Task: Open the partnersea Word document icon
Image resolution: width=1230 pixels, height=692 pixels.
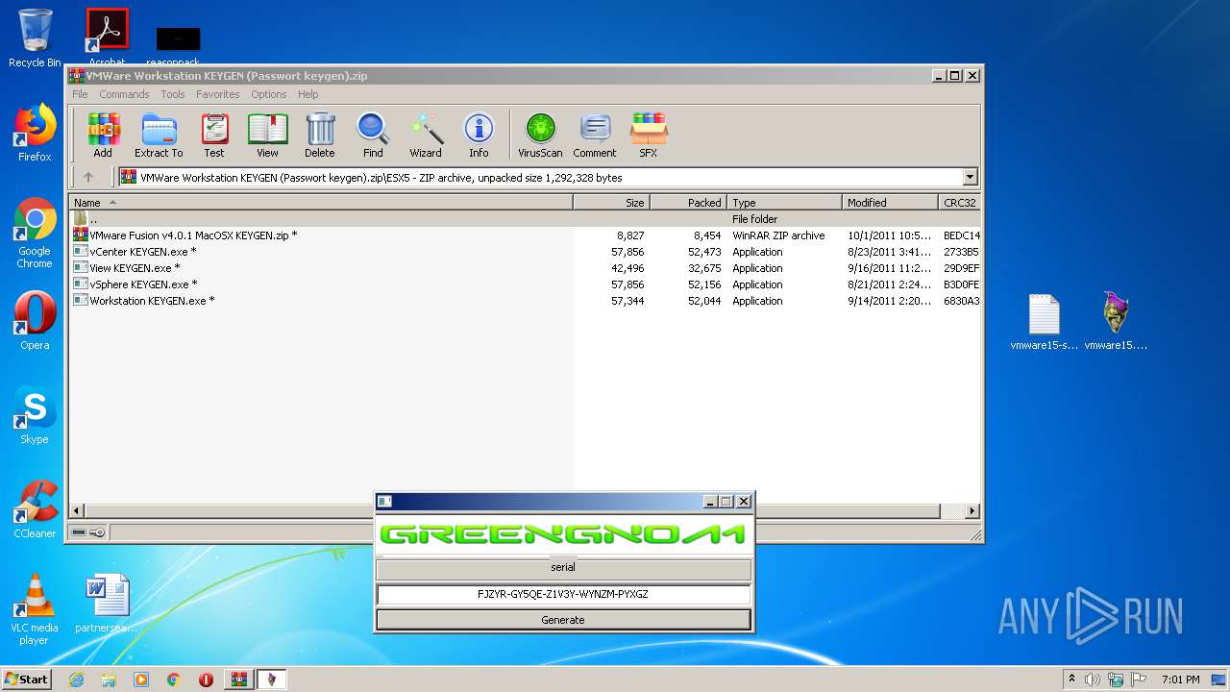Action: [x=107, y=604]
